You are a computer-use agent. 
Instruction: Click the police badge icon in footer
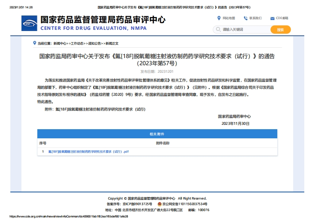(x=159, y=204)
